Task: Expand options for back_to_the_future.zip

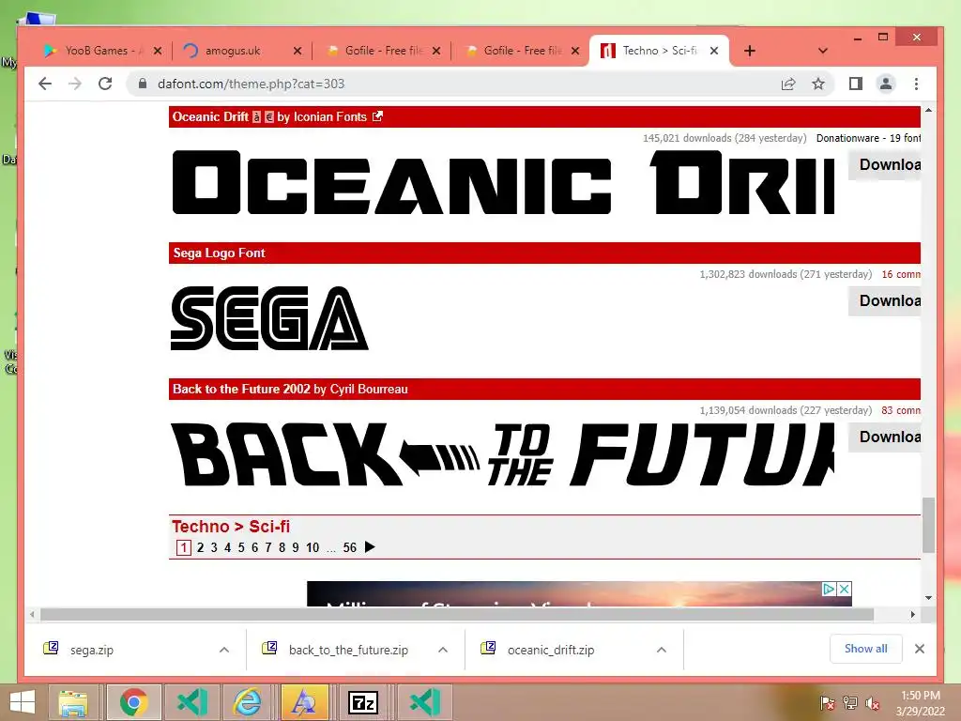Action: pos(443,650)
